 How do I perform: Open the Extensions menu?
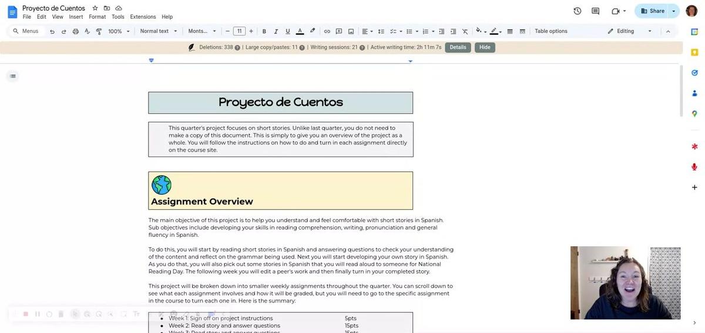click(x=143, y=17)
